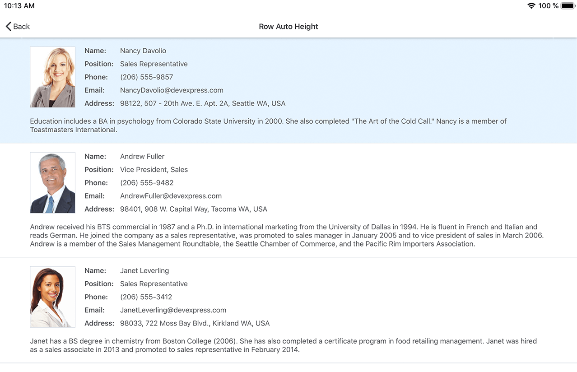Select Janet Leverling's address text
Image resolution: width=577 pixels, height=372 pixels.
(195, 323)
